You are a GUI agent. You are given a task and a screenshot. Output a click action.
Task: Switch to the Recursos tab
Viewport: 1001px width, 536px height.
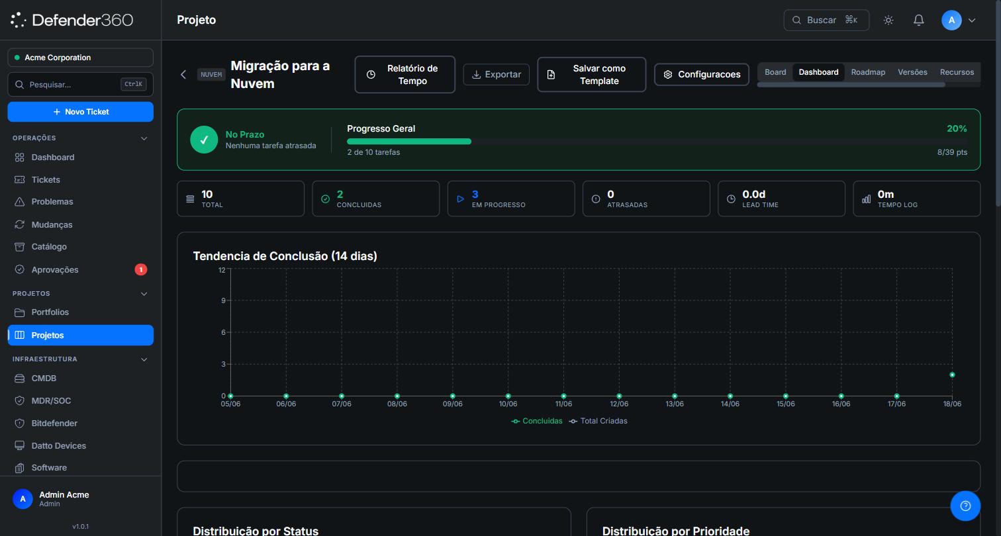point(957,72)
